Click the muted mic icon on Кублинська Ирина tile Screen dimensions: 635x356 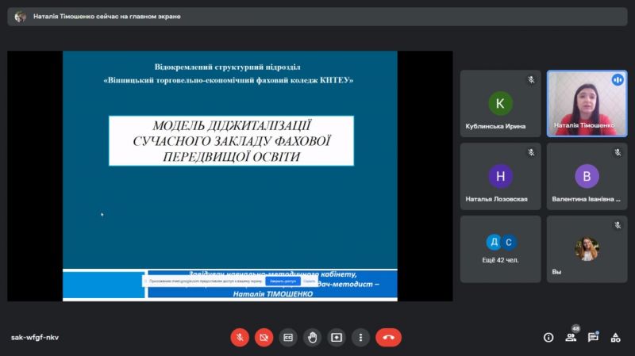(531, 80)
